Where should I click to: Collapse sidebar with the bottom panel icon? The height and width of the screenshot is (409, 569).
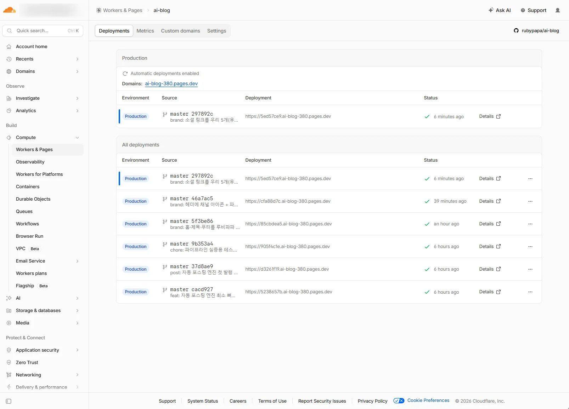[x=9, y=401]
